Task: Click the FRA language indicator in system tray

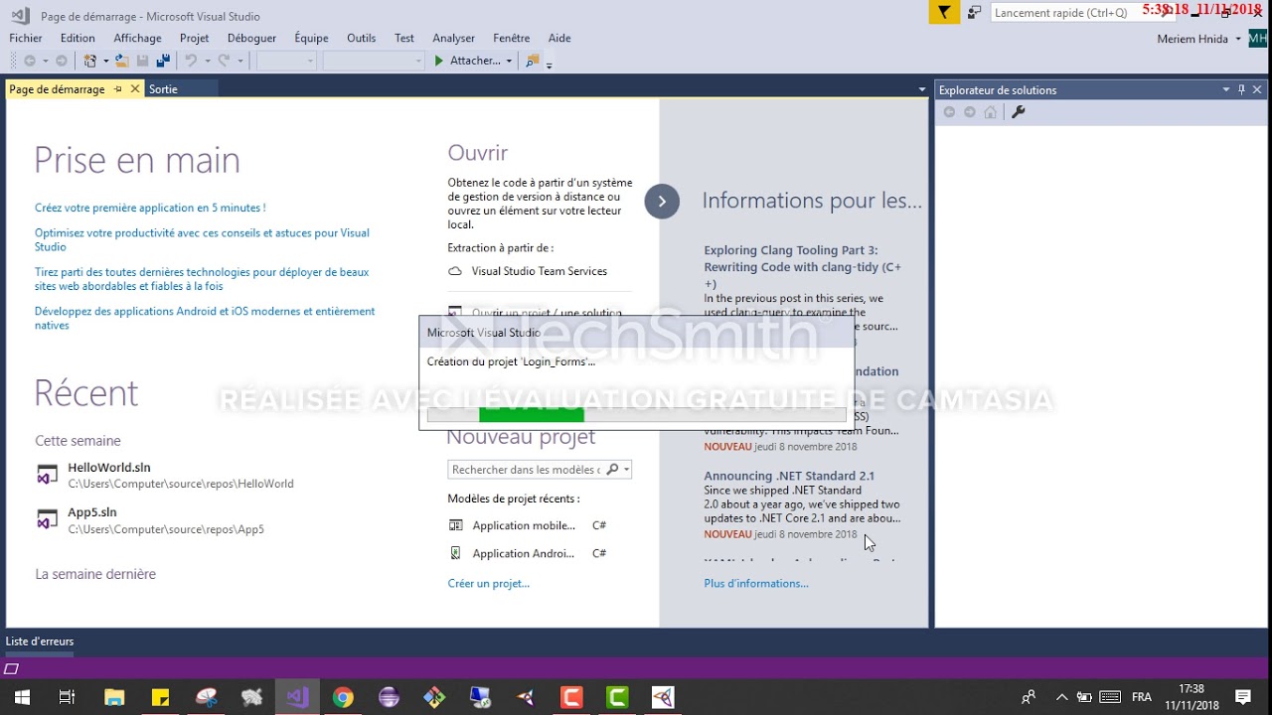Action: point(1142,697)
